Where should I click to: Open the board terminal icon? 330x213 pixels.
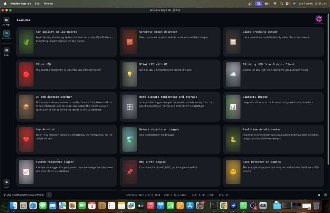[49, 195]
